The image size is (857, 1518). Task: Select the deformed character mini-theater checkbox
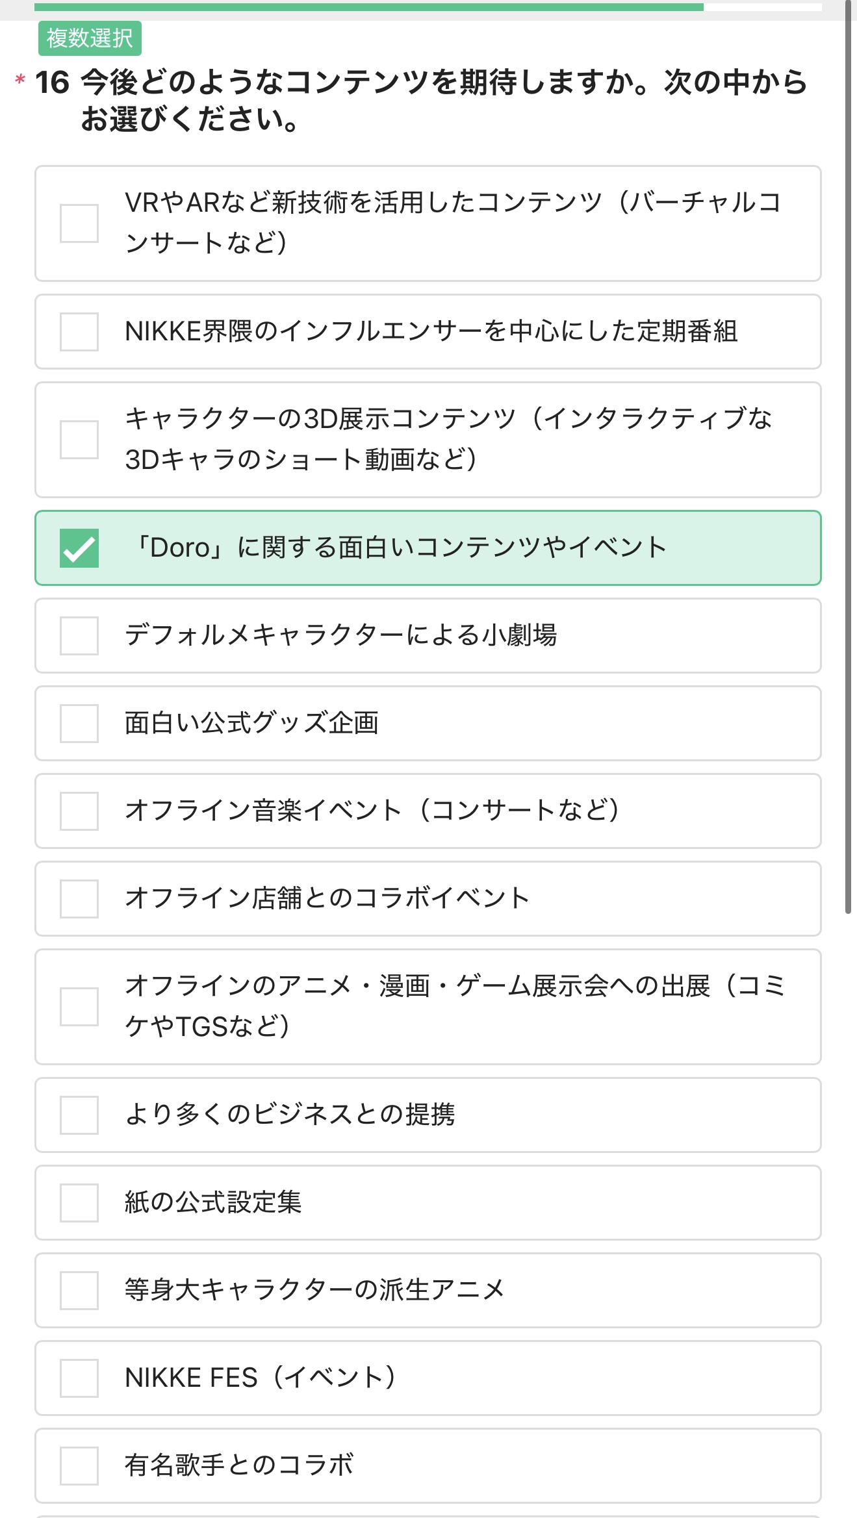79,636
